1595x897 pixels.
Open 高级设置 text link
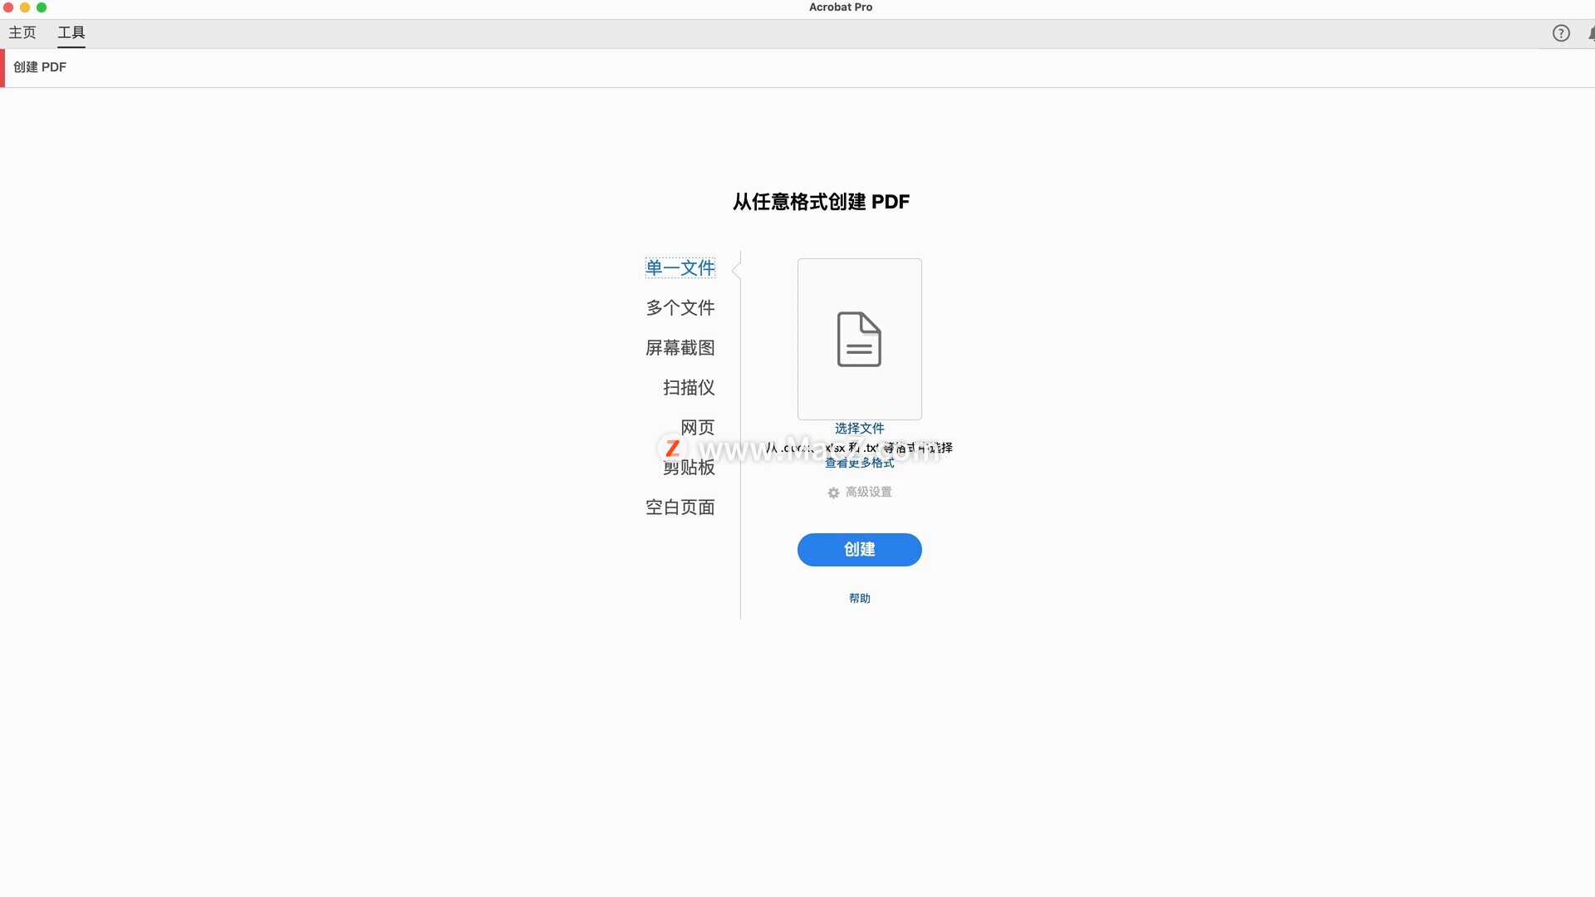click(869, 492)
